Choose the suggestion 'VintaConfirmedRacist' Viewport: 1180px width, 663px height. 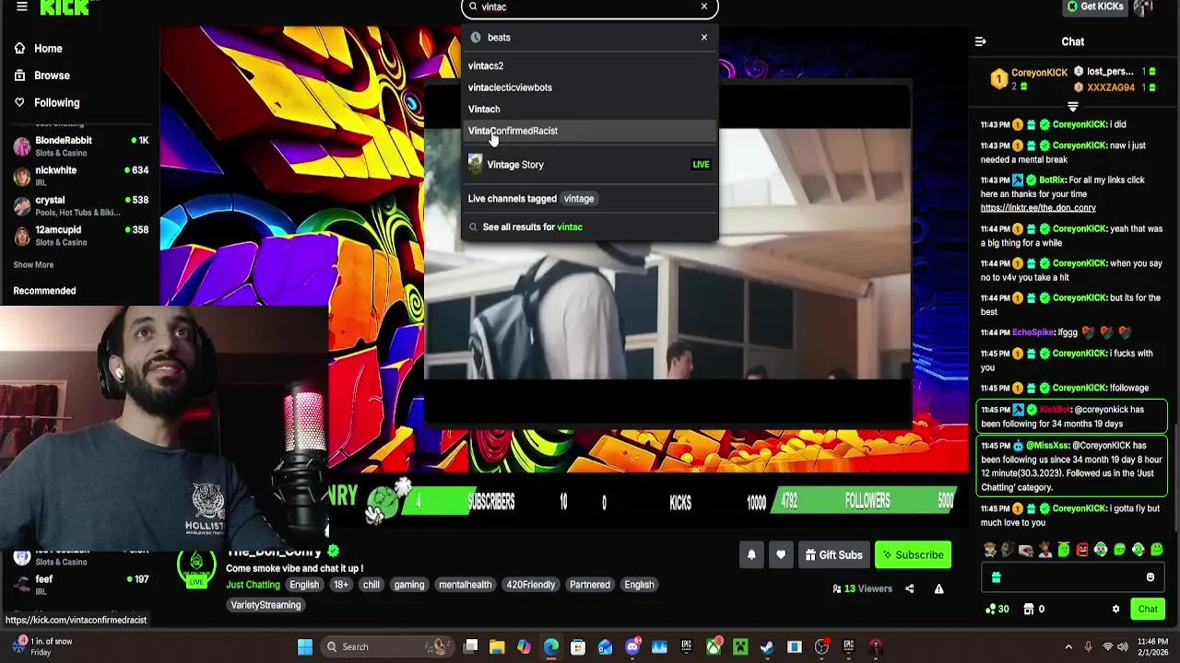[590, 131]
